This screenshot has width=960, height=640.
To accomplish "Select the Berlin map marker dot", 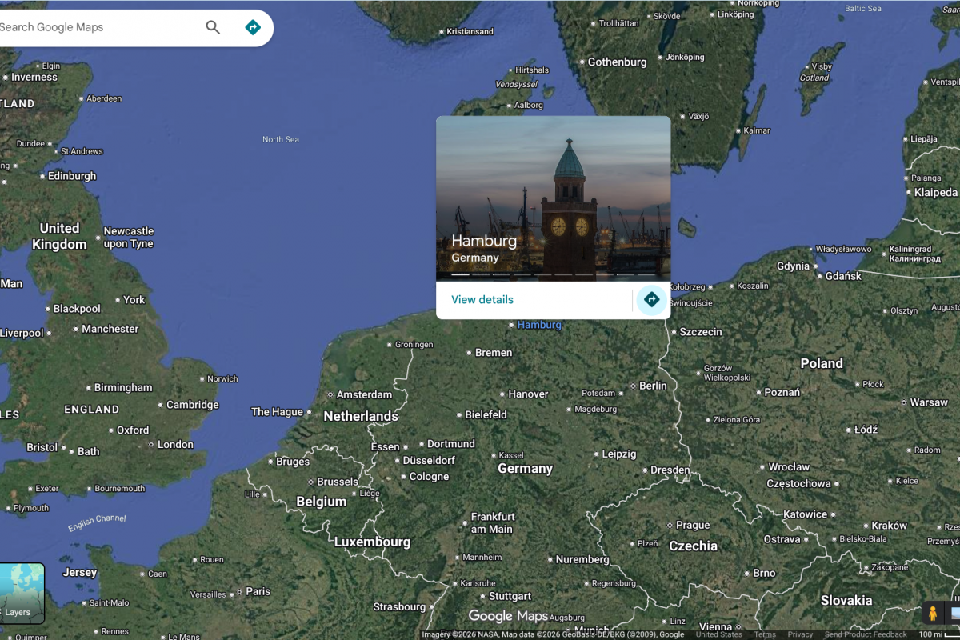I will (634, 386).
